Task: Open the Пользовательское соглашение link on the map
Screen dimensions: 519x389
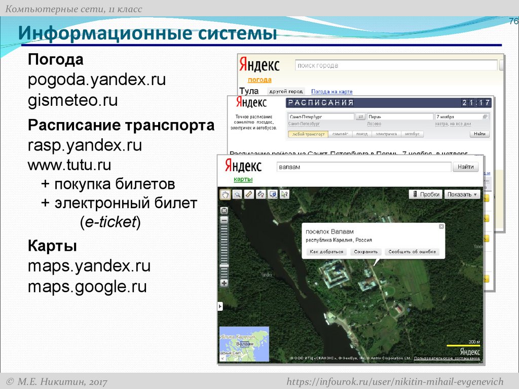Action: [x=447, y=358]
